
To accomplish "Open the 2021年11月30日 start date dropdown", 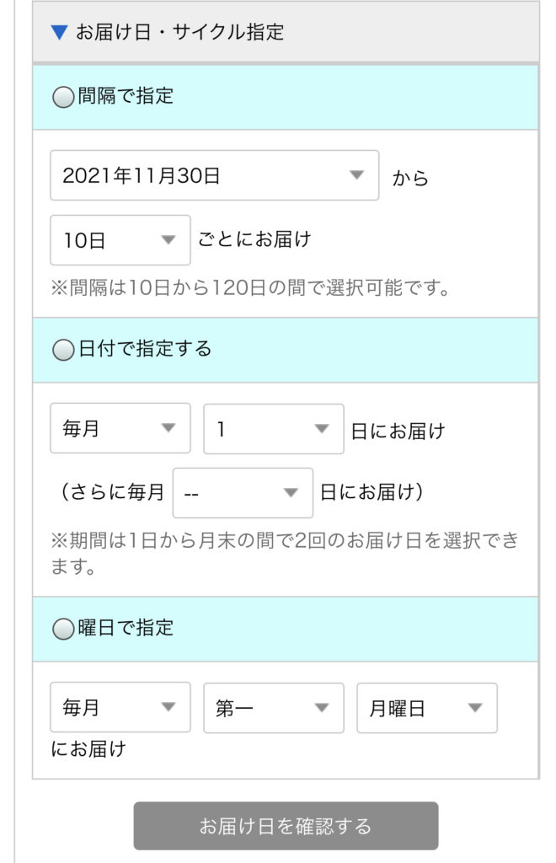I will click(x=214, y=175).
